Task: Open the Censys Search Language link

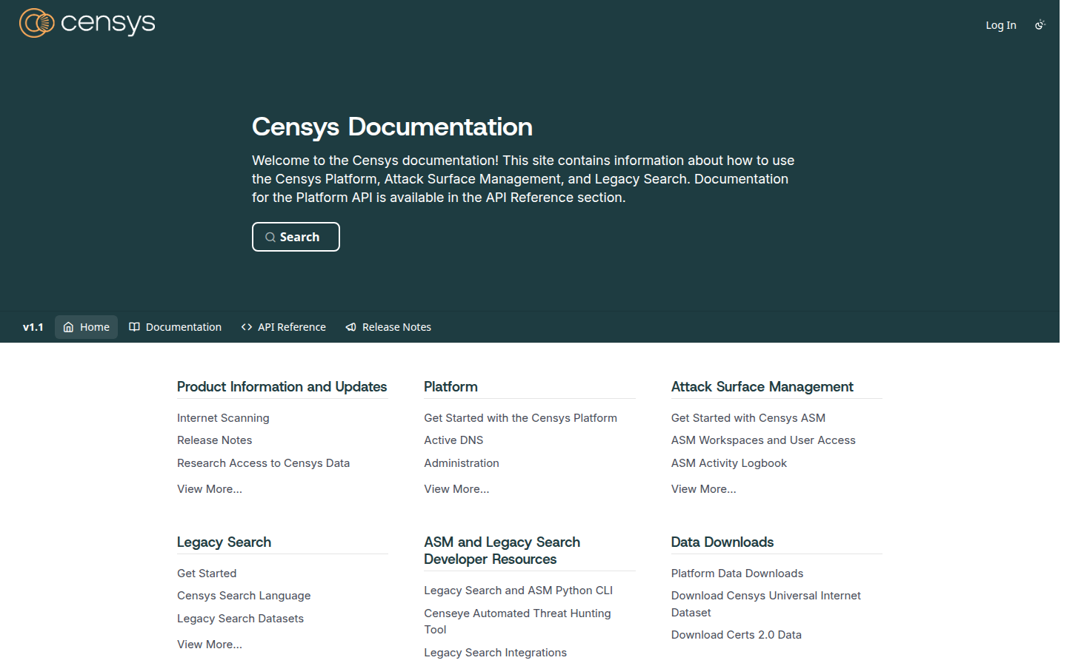Action: click(244, 596)
